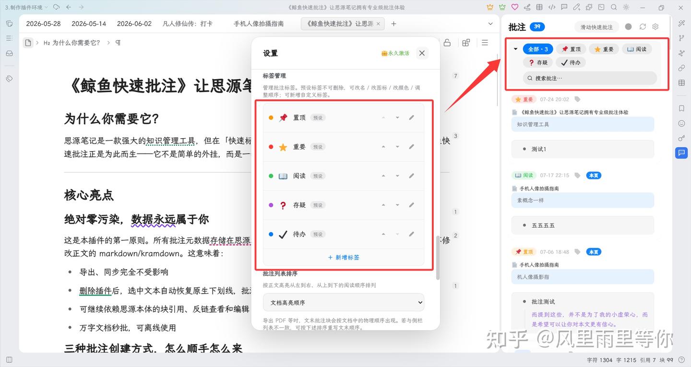This screenshot has width=691, height=367.
Task: Edit the 重要 tag with pencil icon
Action: point(411,147)
